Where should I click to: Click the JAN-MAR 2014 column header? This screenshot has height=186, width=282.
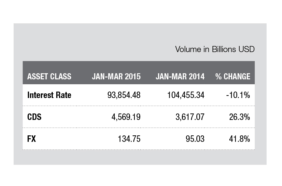point(180,76)
